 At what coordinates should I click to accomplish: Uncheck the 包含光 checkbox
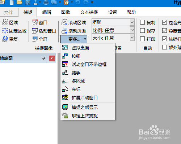coord(164,22)
